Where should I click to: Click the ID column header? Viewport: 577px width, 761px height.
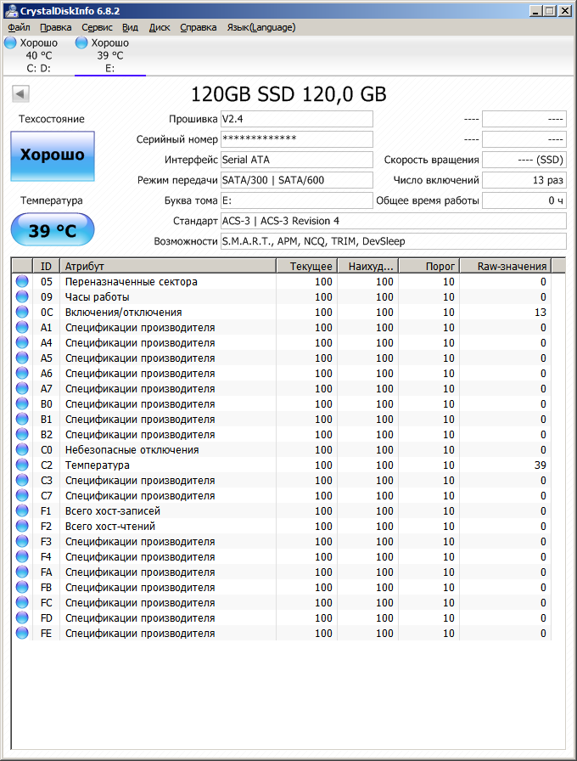coord(46,266)
